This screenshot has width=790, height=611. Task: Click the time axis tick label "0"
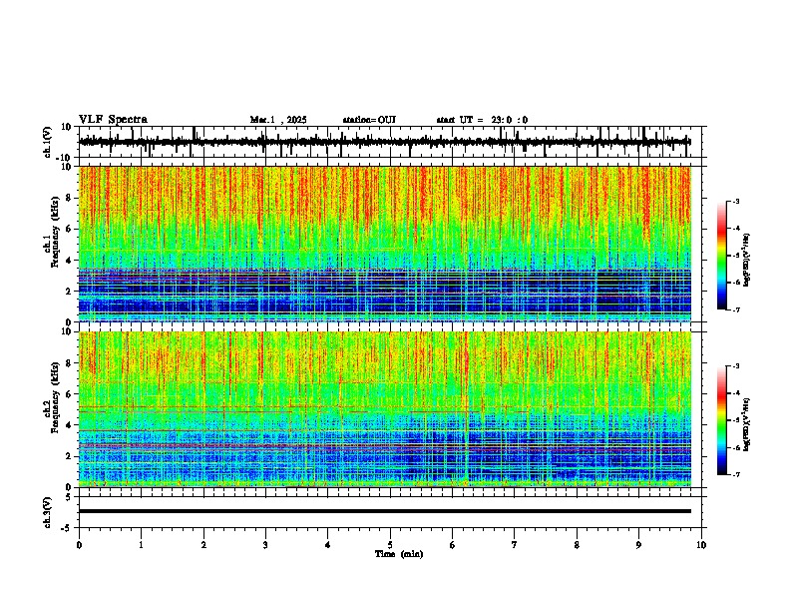[x=79, y=545]
